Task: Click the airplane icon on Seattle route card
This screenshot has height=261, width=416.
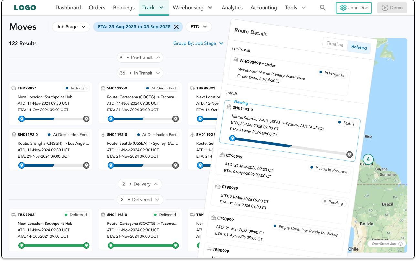Action: click(103, 134)
